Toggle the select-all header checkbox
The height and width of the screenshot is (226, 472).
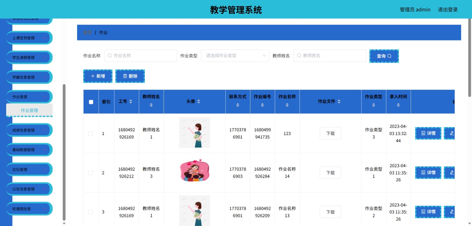(91, 102)
